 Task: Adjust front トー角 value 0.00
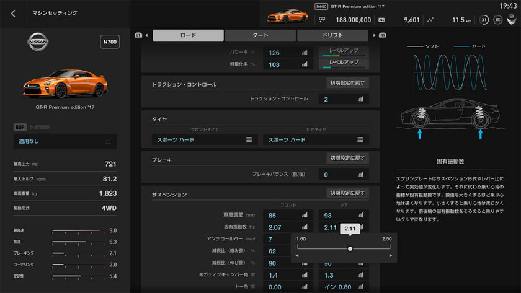click(288, 287)
